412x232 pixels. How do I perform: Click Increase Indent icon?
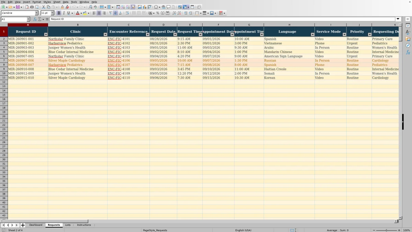[186, 13]
